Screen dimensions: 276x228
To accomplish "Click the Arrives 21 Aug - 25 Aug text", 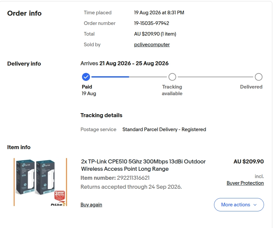I will tap(124, 63).
